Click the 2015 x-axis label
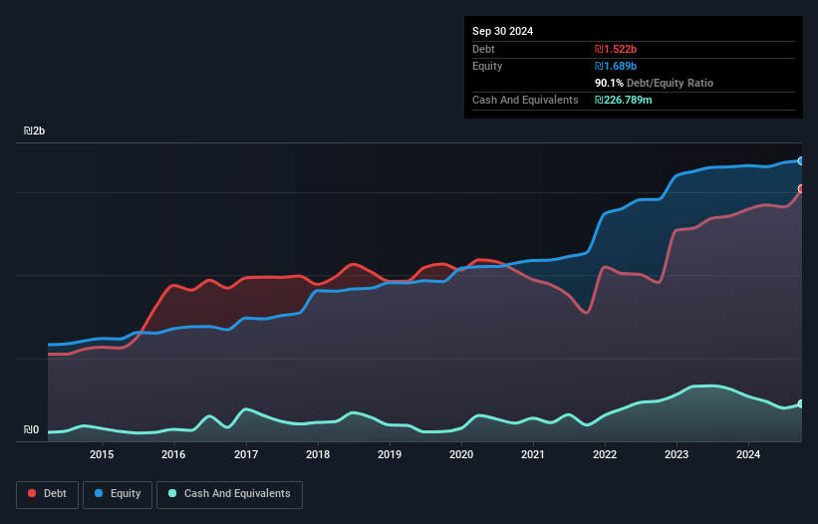Screen dimensions: 818x524 pos(102,454)
